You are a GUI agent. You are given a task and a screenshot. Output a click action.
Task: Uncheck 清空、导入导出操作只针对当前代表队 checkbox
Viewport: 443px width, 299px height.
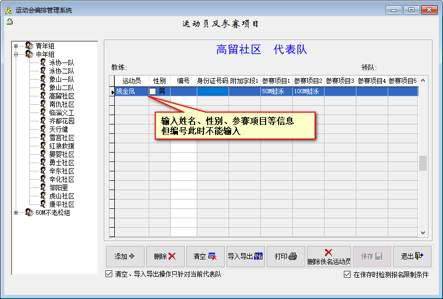pyautogui.click(x=109, y=274)
